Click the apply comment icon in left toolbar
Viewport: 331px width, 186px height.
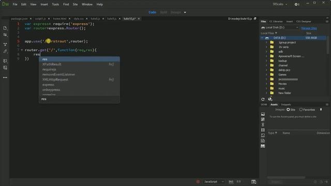[x=5, y=61]
